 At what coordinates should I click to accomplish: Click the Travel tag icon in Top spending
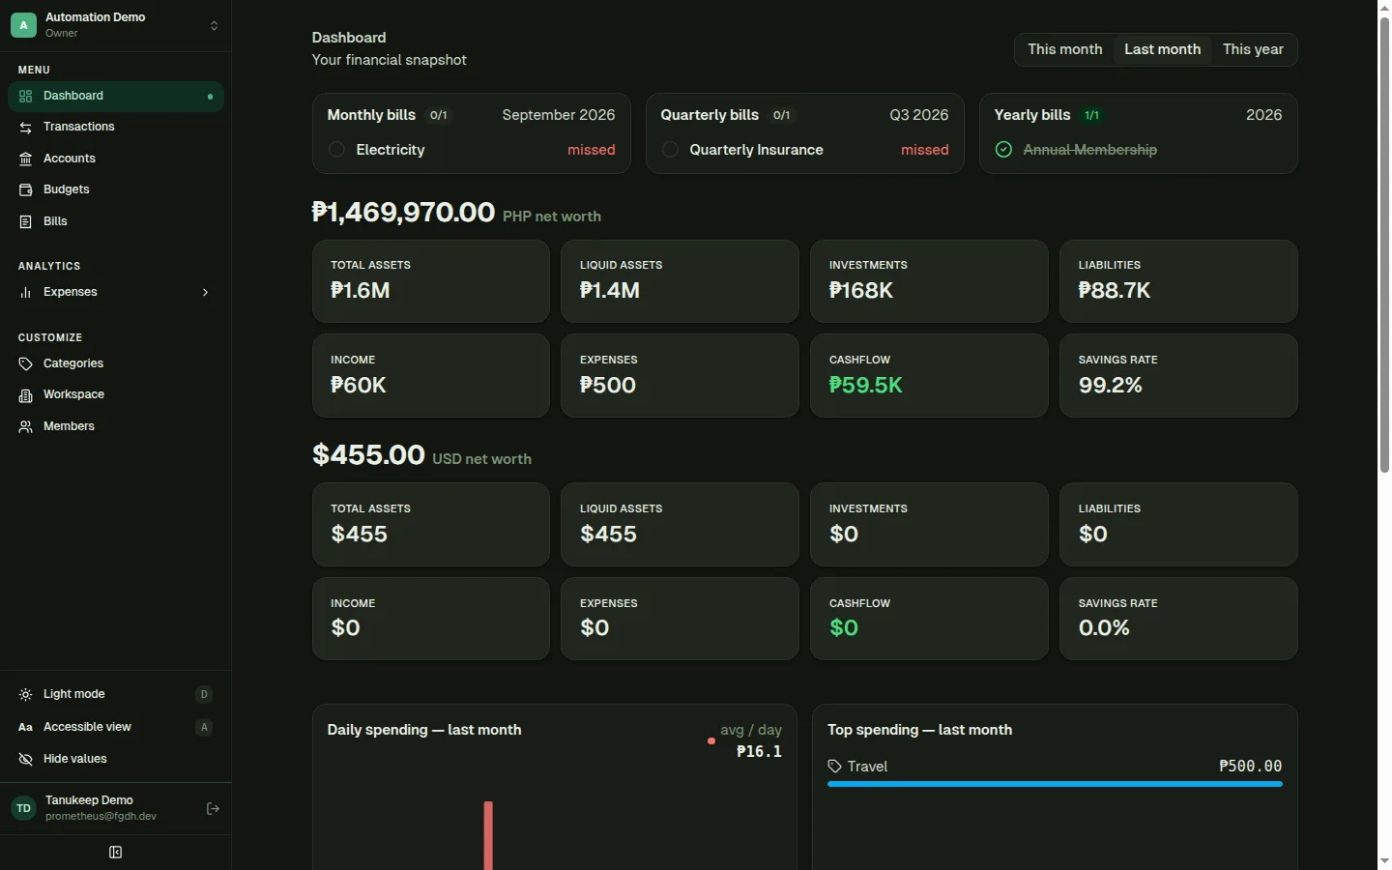[834, 767]
